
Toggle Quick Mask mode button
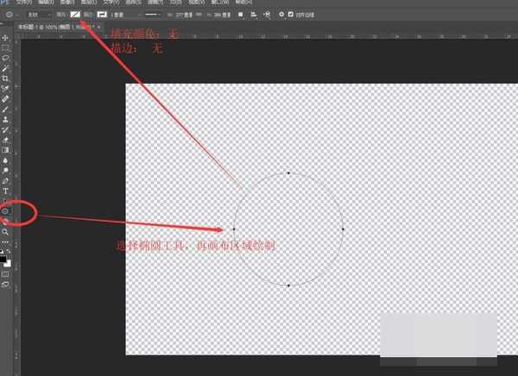tap(5, 273)
